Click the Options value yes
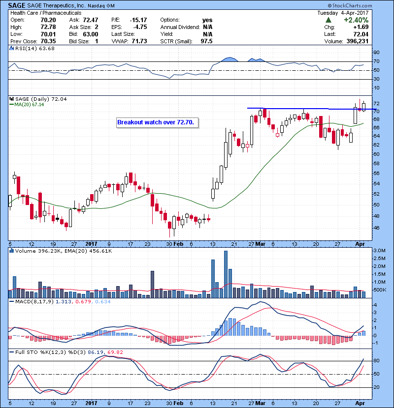The height and width of the screenshot is (408, 394). pyautogui.click(x=207, y=20)
